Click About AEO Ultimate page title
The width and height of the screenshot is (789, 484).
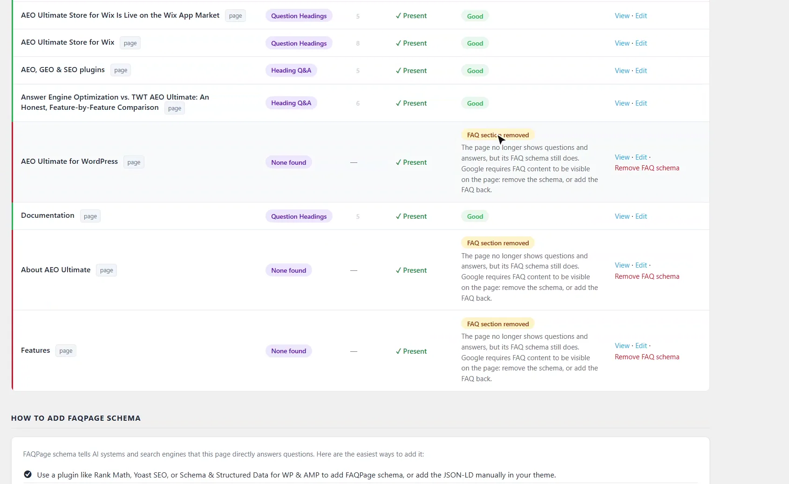(56, 270)
